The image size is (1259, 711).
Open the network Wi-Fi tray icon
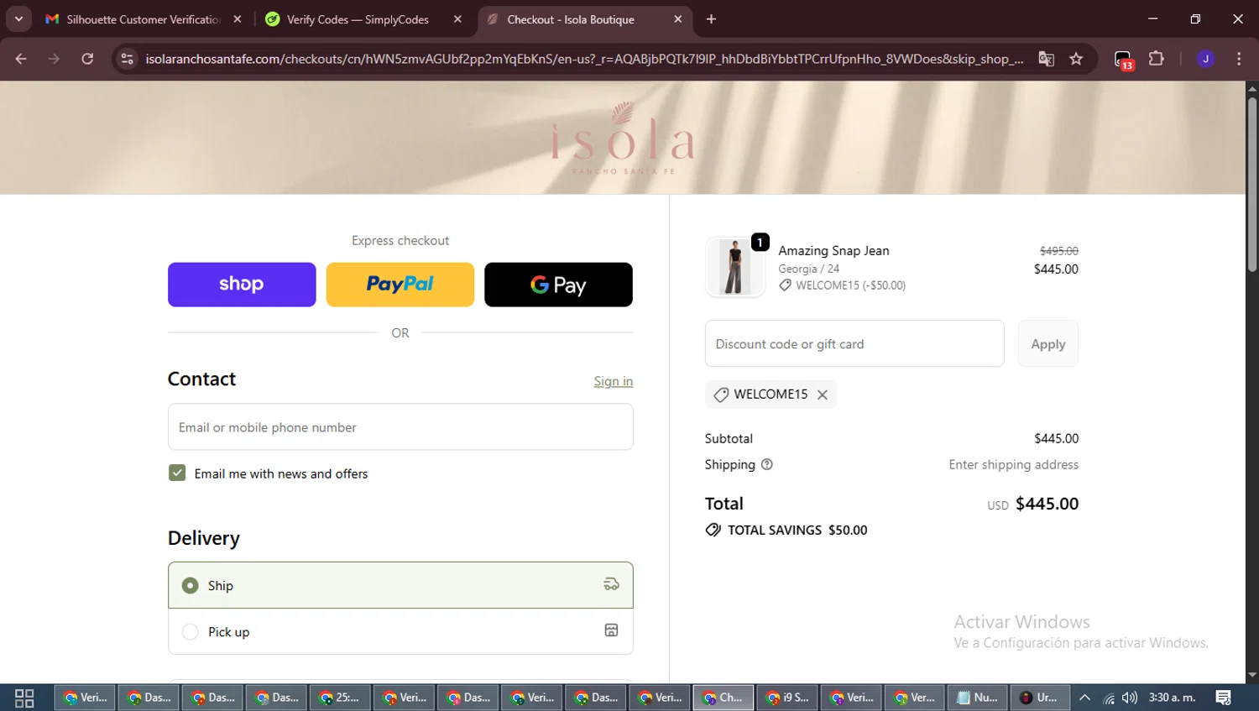pyautogui.click(x=1109, y=698)
